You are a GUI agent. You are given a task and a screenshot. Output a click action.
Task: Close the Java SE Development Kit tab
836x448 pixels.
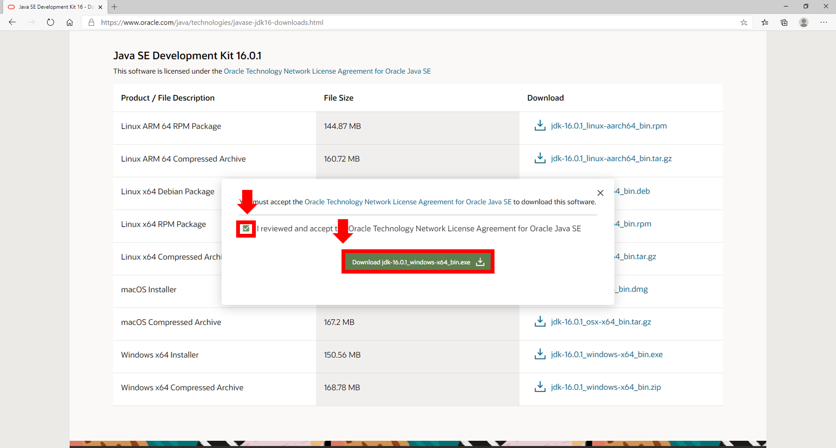click(x=100, y=7)
